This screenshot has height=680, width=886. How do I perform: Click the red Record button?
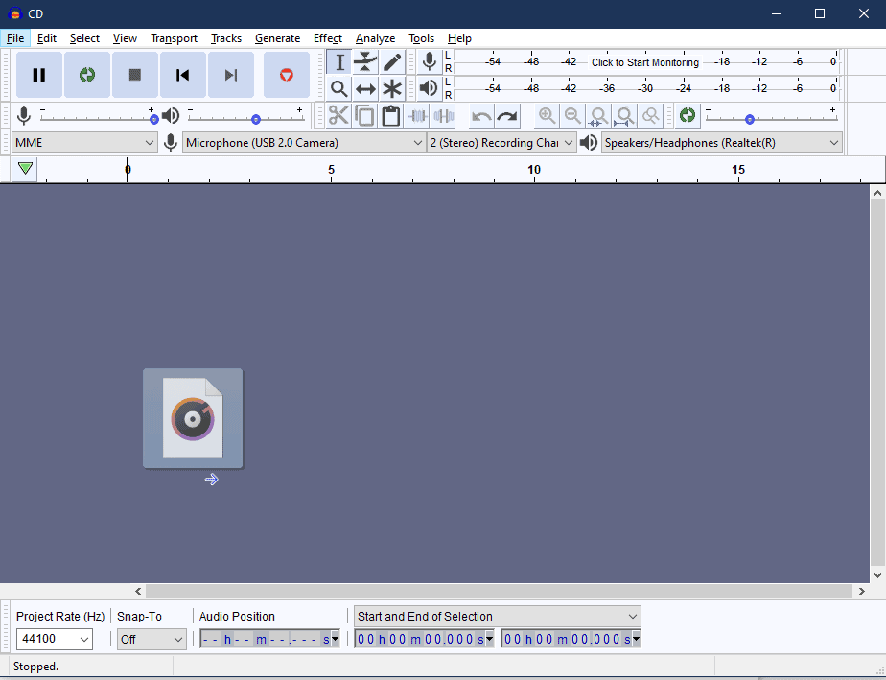287,75
